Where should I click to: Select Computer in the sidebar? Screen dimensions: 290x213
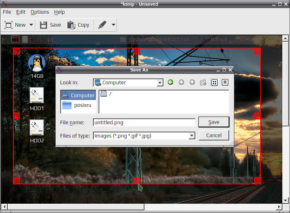point(78,95)
